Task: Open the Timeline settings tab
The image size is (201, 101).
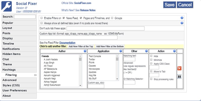Action: click(19, 44)
